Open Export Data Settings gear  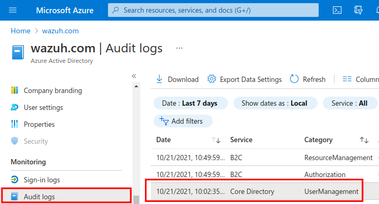point(212,79)
